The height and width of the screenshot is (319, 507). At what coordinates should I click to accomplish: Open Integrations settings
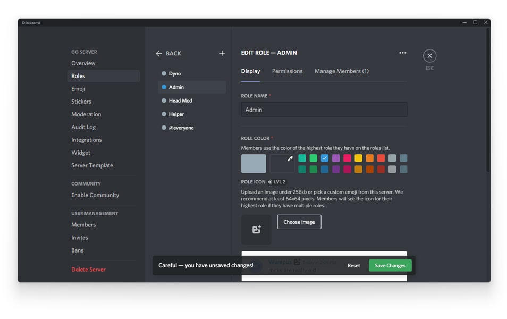[104, 140]
